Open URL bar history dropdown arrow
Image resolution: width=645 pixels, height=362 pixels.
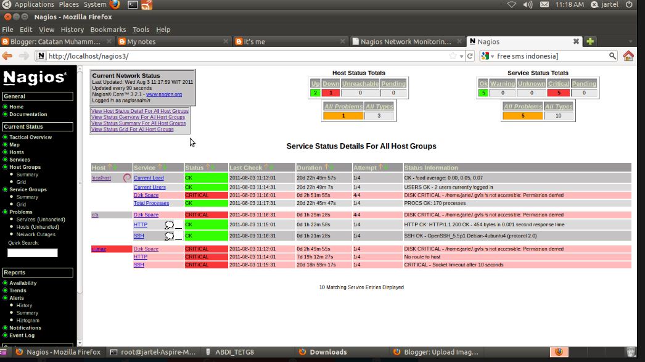click(x=461, y=56)
